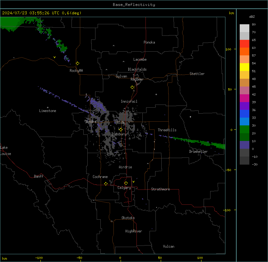Click the -100 tick on the bottom axis
Viewport: 268px width, 262px height.
[x=39, y=258]
